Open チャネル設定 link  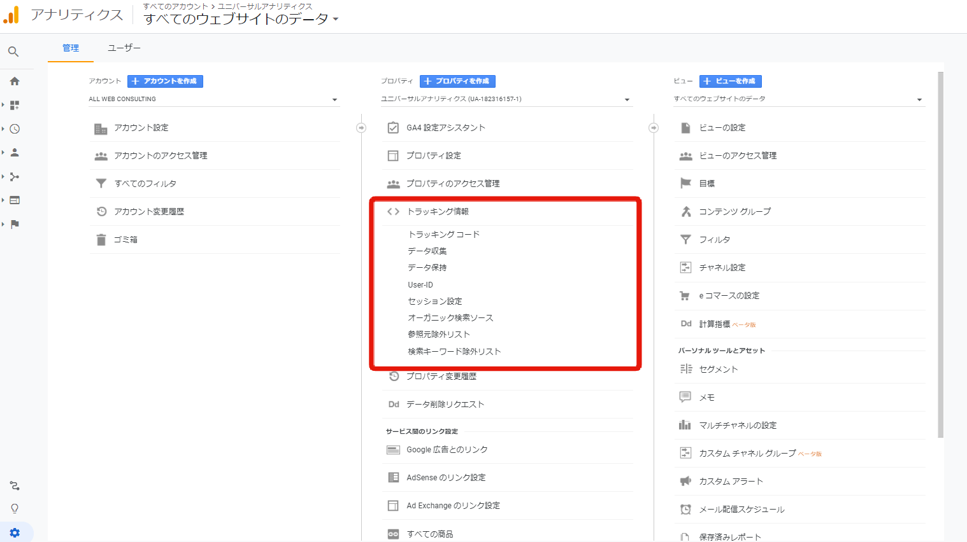[x=722, y=268]
